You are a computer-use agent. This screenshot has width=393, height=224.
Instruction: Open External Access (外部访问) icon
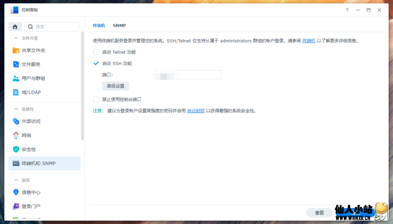pos(16,121)
